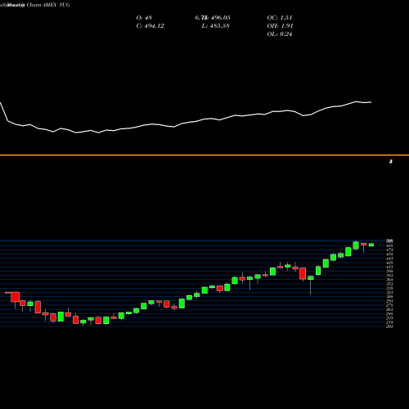
Task: Click the low value "L: 485.58"
Action: coord(215,26)
